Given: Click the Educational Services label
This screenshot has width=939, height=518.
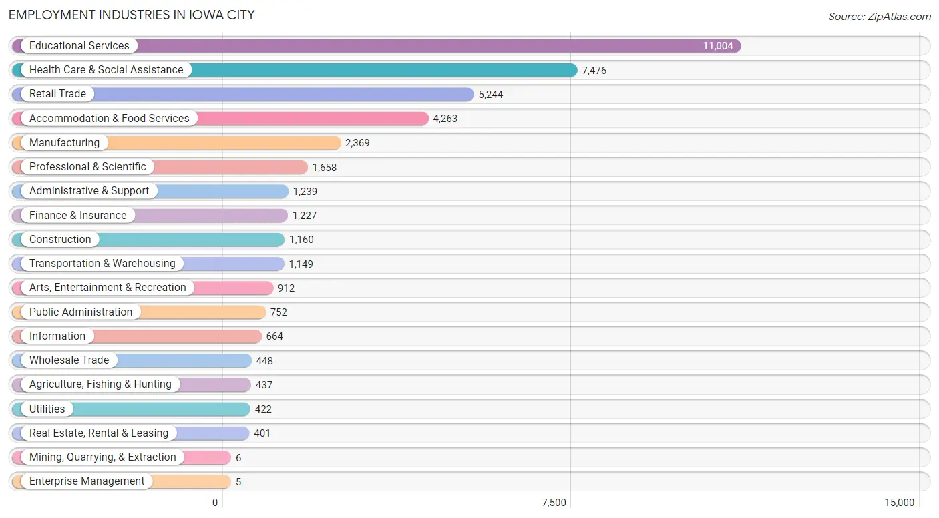Looking at the screenshot, I should (x=79, y=45).
